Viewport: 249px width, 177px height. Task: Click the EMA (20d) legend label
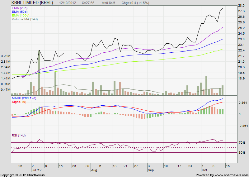(20, 8)
